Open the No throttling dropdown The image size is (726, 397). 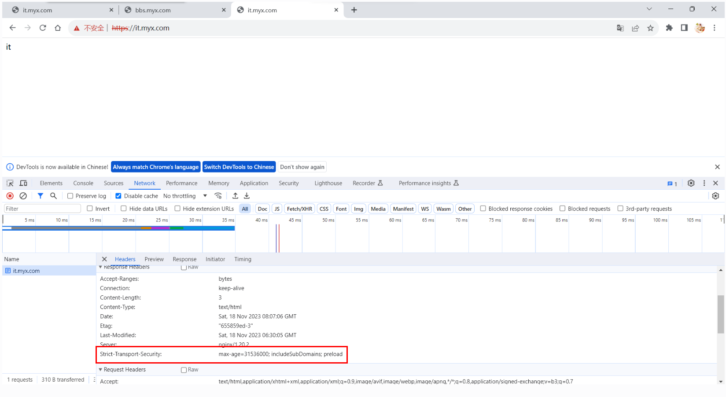(x=185, y=196)
